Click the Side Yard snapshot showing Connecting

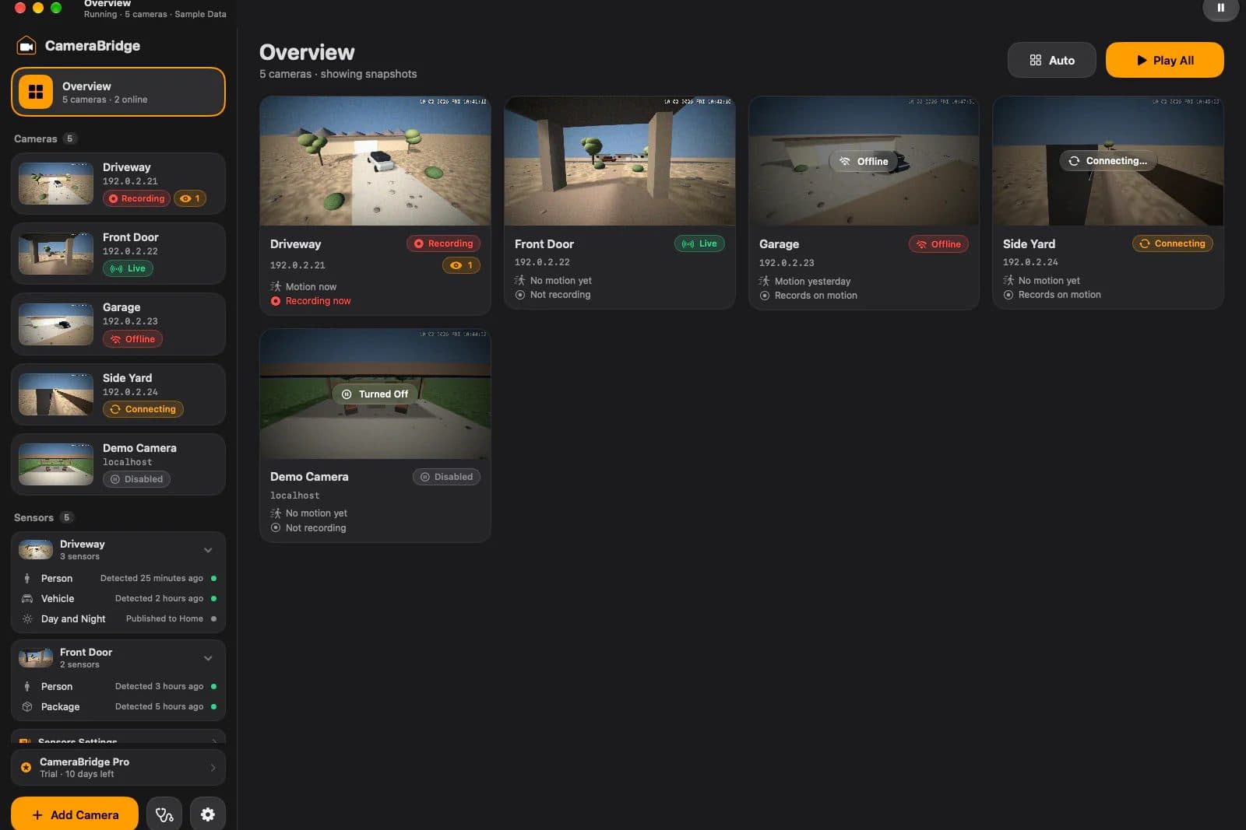[1108, 161]
